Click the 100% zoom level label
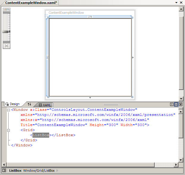Screen dimensions: 185x175 pos(7,10)
